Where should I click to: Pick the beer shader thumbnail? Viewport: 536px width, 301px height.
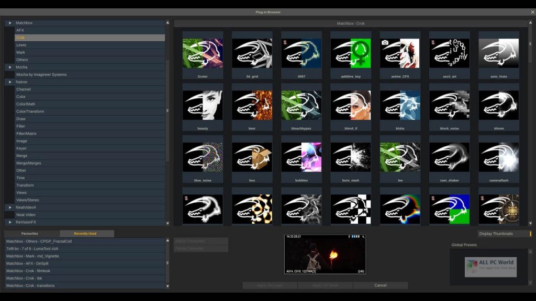tap(252, 105)
